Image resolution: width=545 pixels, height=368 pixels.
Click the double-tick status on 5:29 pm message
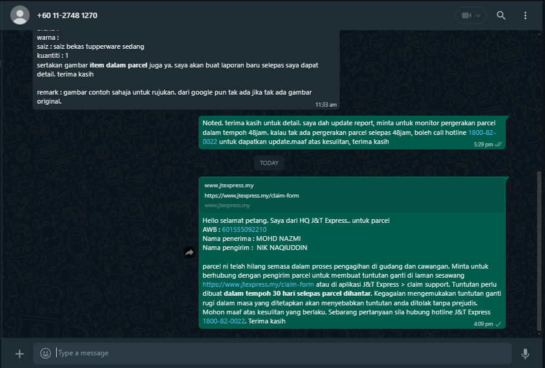(499, 145)
